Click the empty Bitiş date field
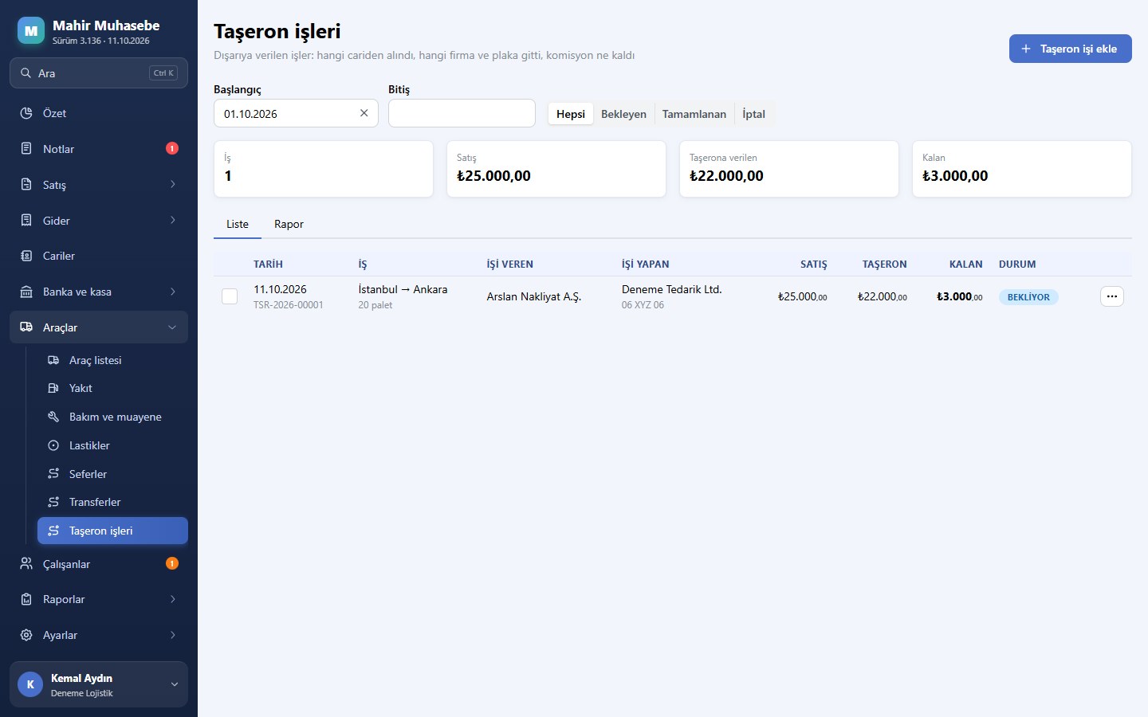 click(462, 113)
